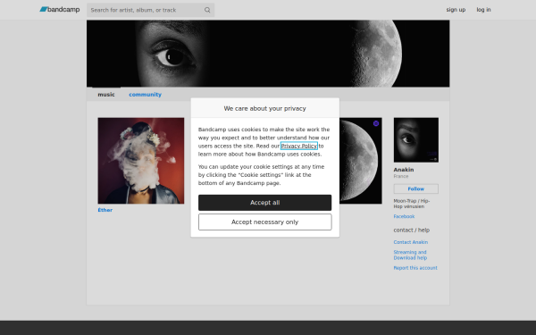The image size is (536, 335).
Task: Click the eye and moon header banner
Action: (268, 54)
